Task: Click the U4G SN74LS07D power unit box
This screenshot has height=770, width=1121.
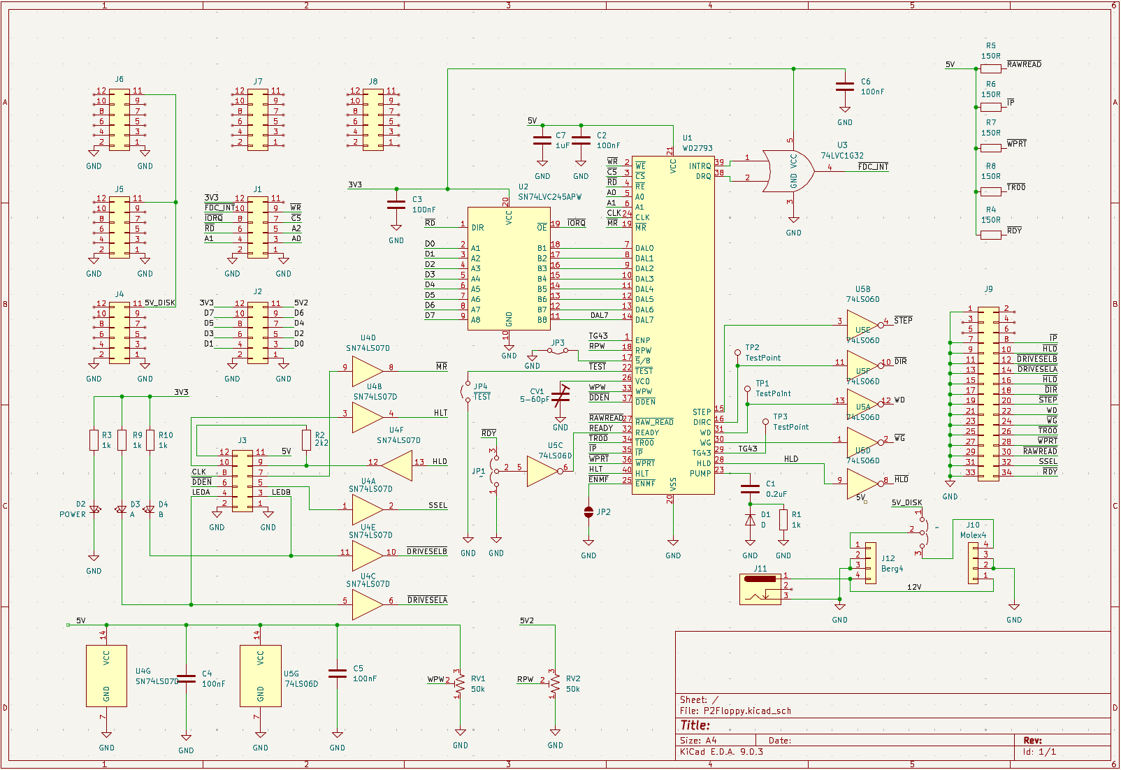Action: 106,676
